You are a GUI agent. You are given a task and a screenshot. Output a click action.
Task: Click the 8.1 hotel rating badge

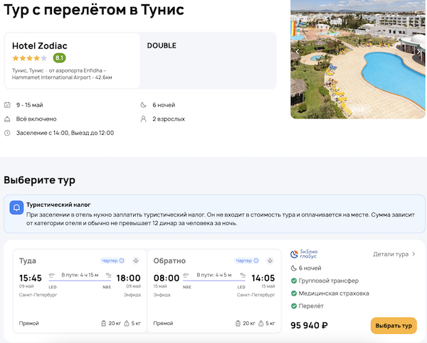[x=59, y=58]
